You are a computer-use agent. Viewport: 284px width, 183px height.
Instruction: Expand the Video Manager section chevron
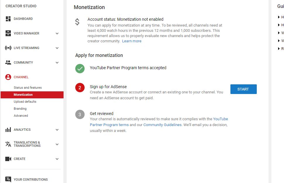pos(57,34)
